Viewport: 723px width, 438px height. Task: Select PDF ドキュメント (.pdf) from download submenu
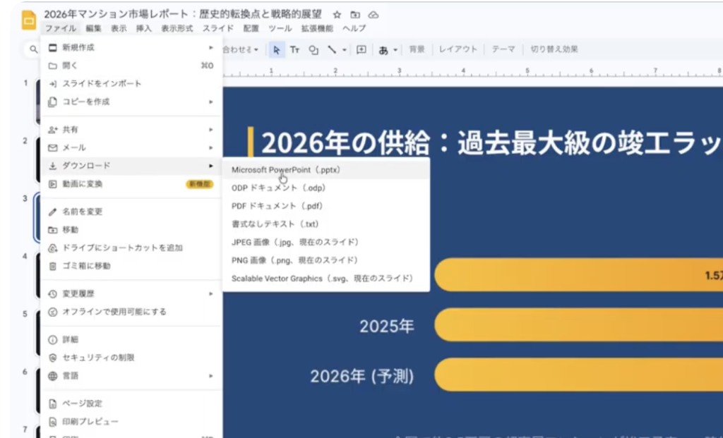pos(277,206)
